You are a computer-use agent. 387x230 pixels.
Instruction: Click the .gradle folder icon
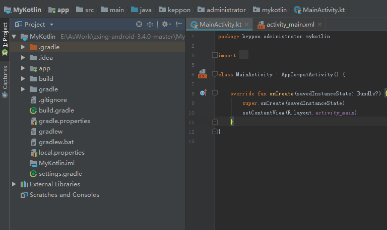tap(33, 47)
